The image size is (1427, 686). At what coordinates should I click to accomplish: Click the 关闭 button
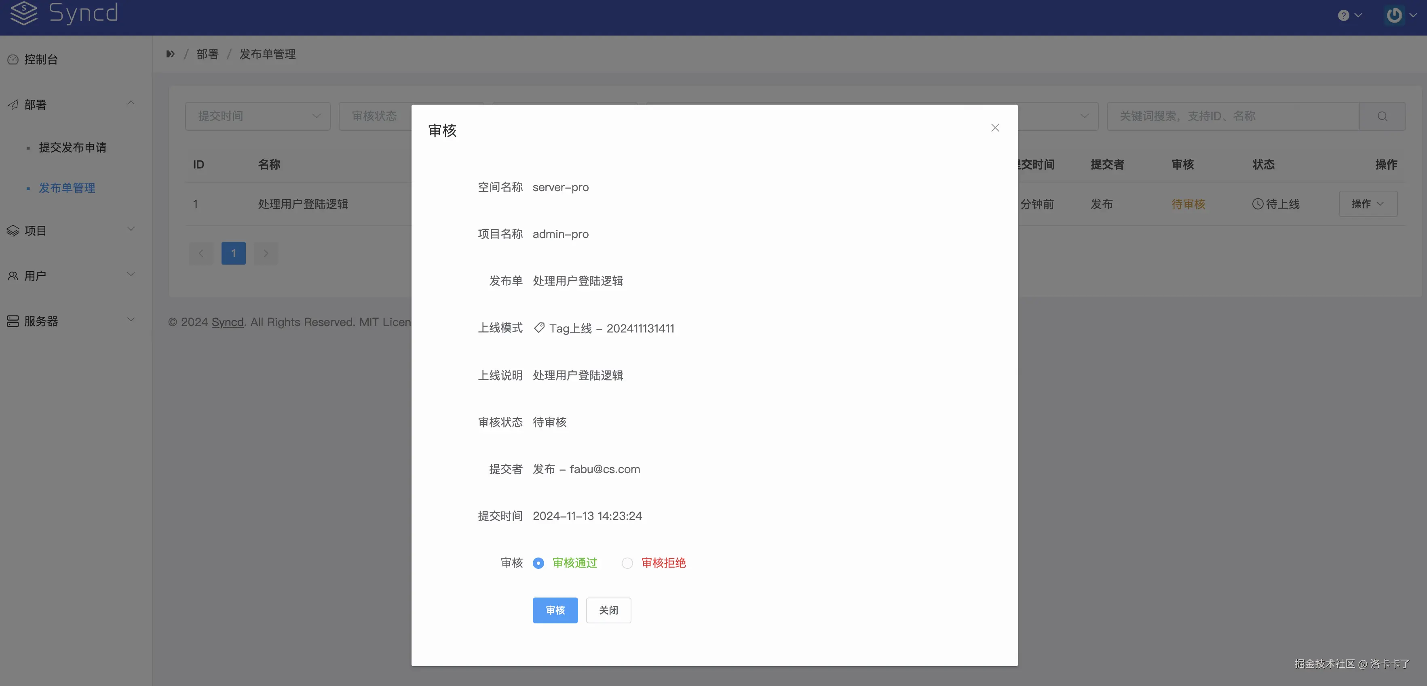tap(608, 610)
